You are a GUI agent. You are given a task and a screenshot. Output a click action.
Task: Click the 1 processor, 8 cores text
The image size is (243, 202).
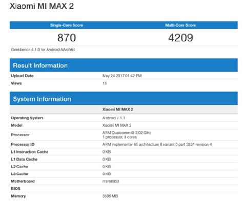point(119,137)
